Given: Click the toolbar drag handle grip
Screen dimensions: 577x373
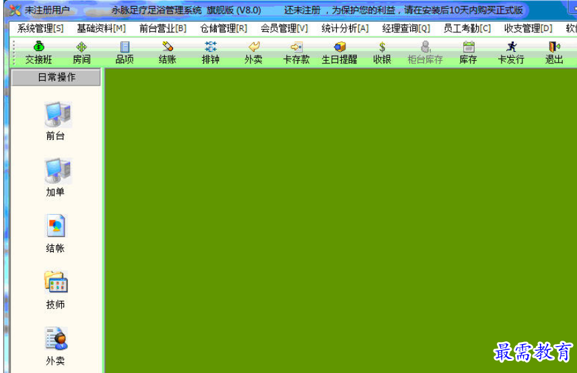Looking at the screenshot, I should 14,53.
